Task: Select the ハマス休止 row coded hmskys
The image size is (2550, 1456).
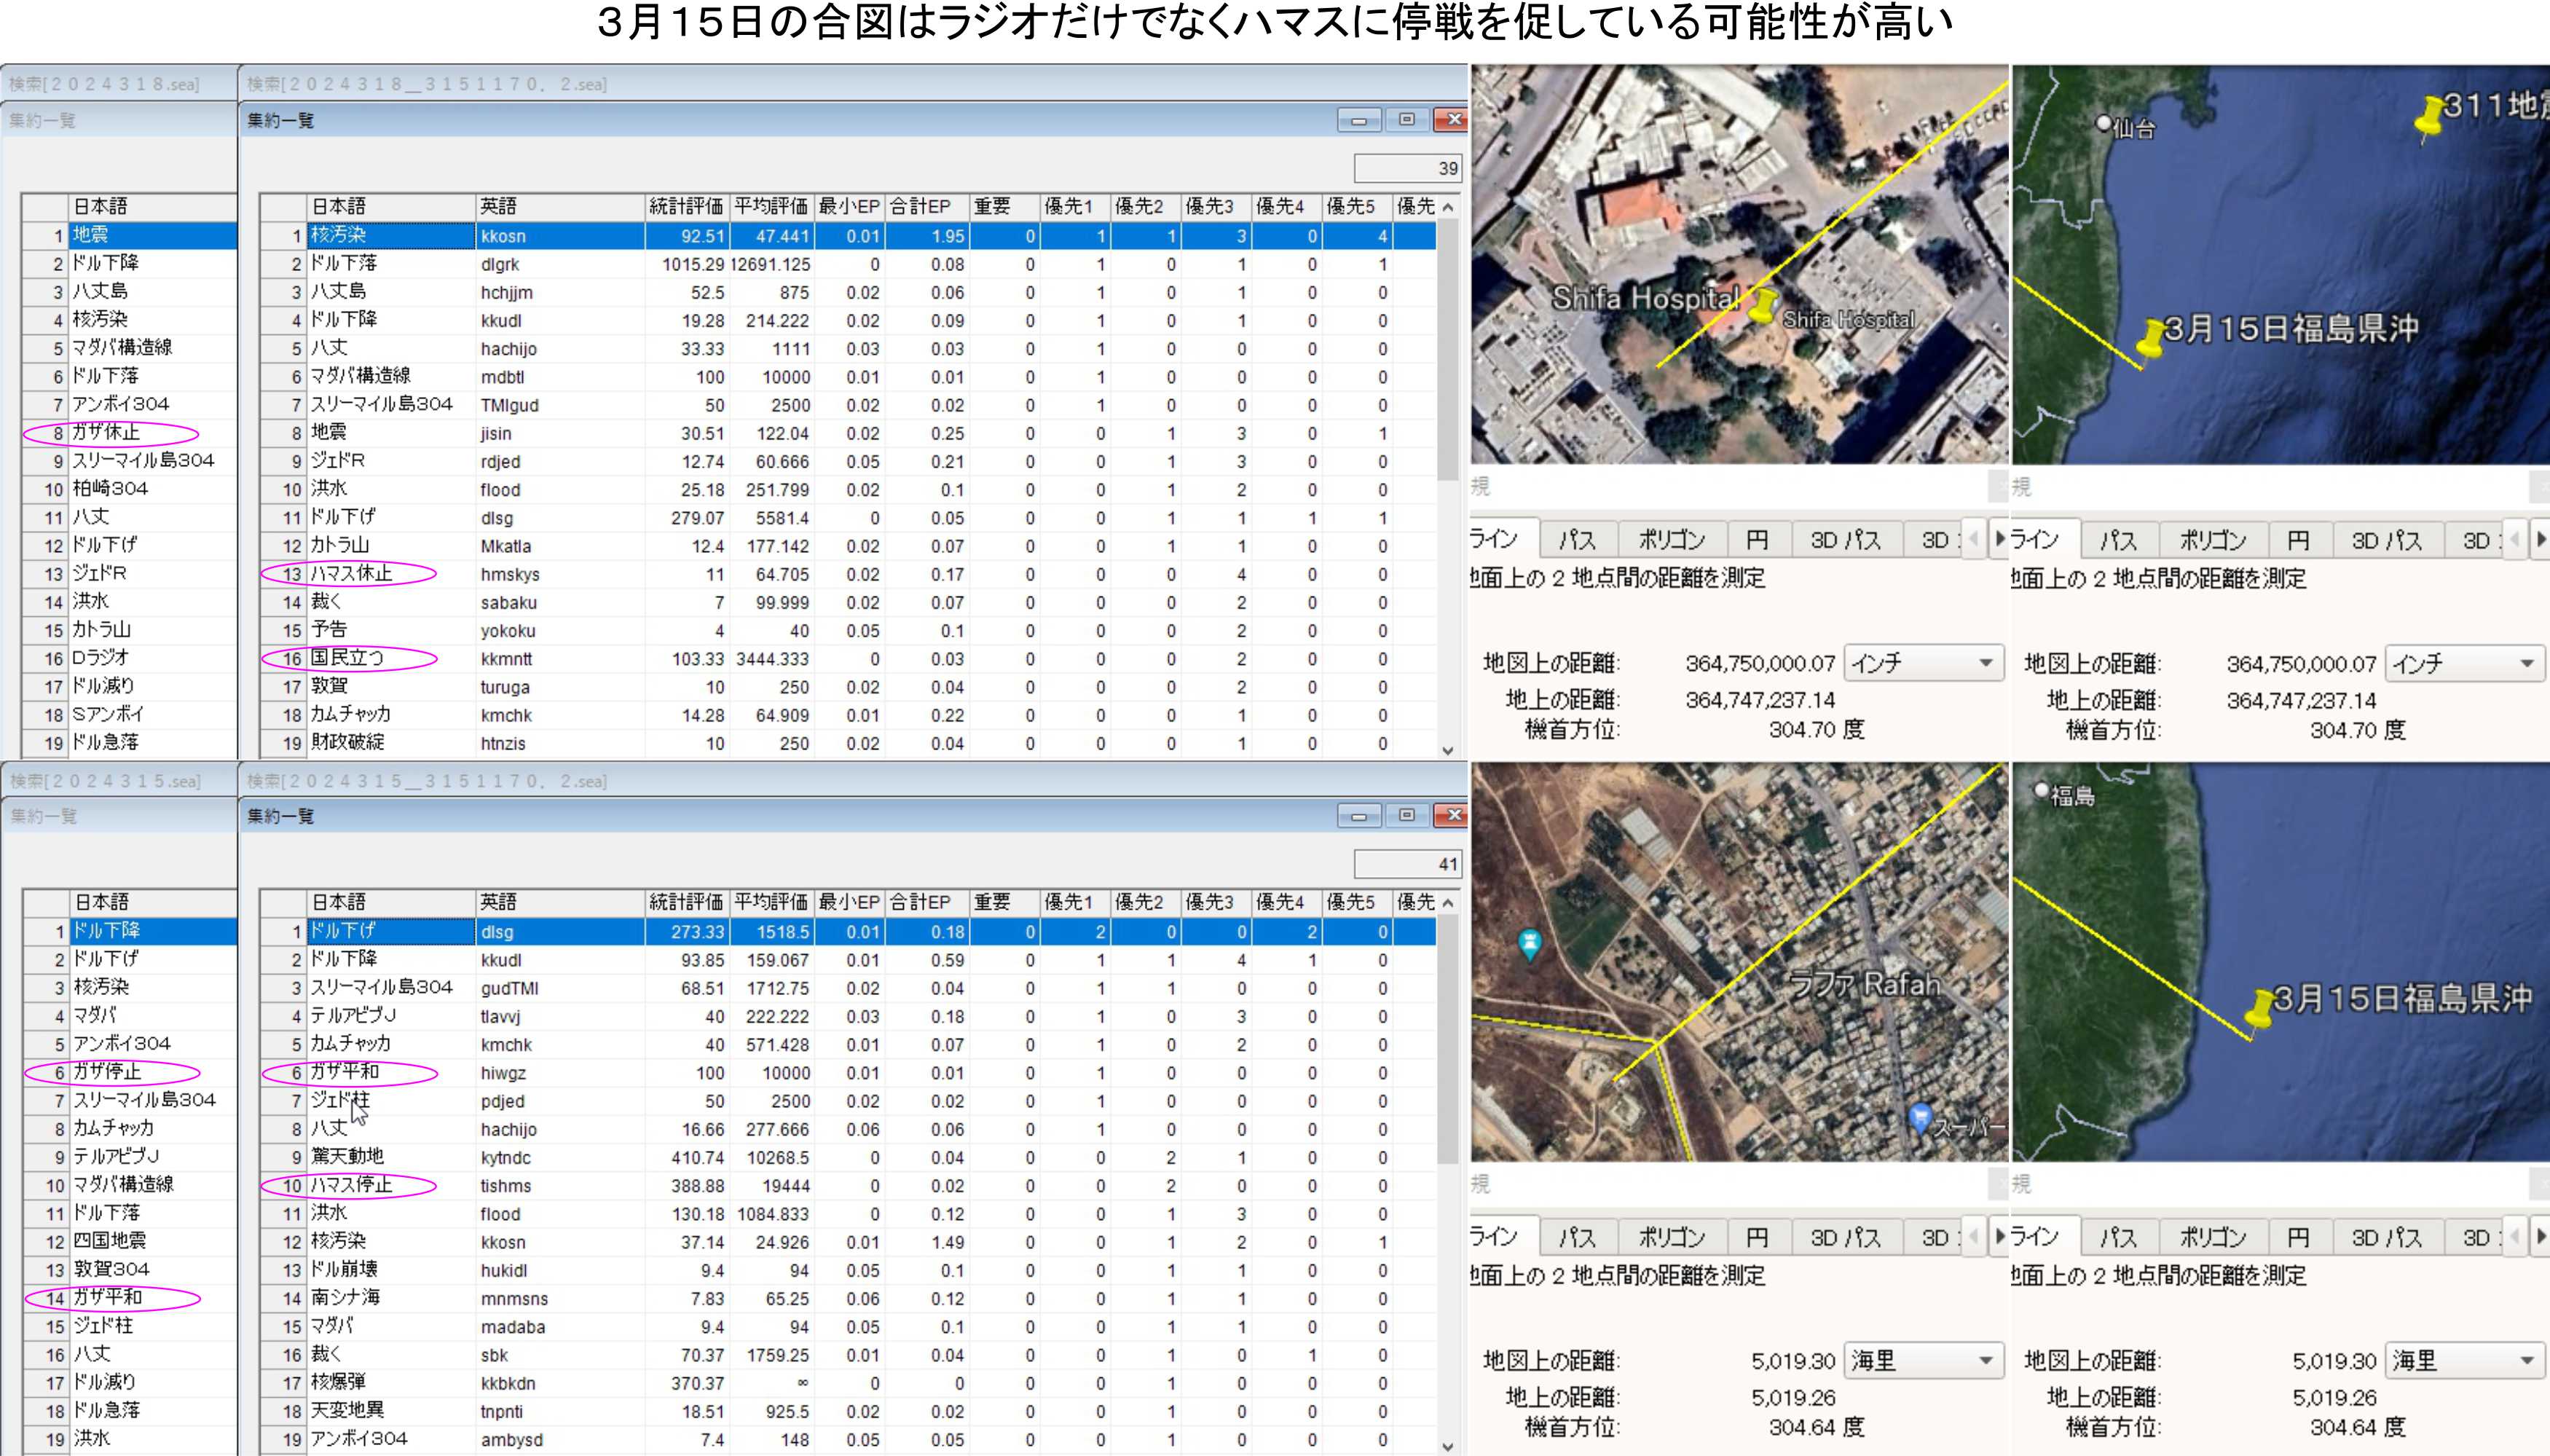Action: tap(848, 574)
